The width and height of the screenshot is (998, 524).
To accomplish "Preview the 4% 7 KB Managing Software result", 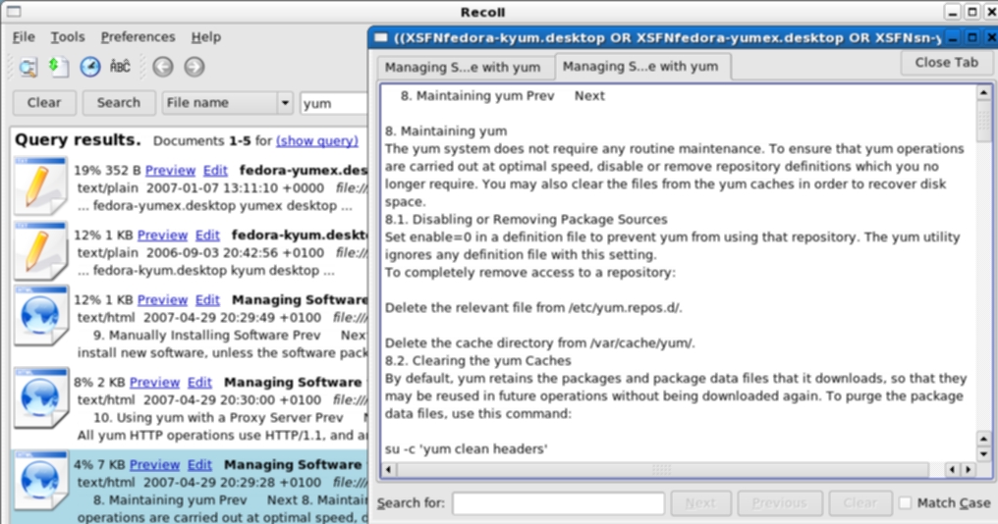I will click(x=154, y=465).
